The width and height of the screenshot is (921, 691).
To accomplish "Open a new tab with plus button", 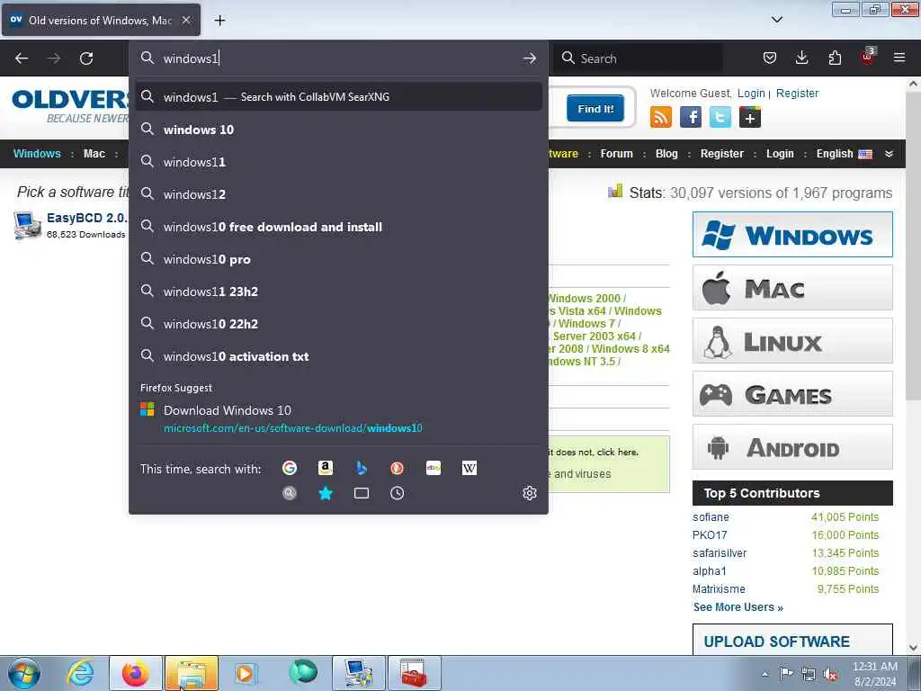I will pos(219,21).
